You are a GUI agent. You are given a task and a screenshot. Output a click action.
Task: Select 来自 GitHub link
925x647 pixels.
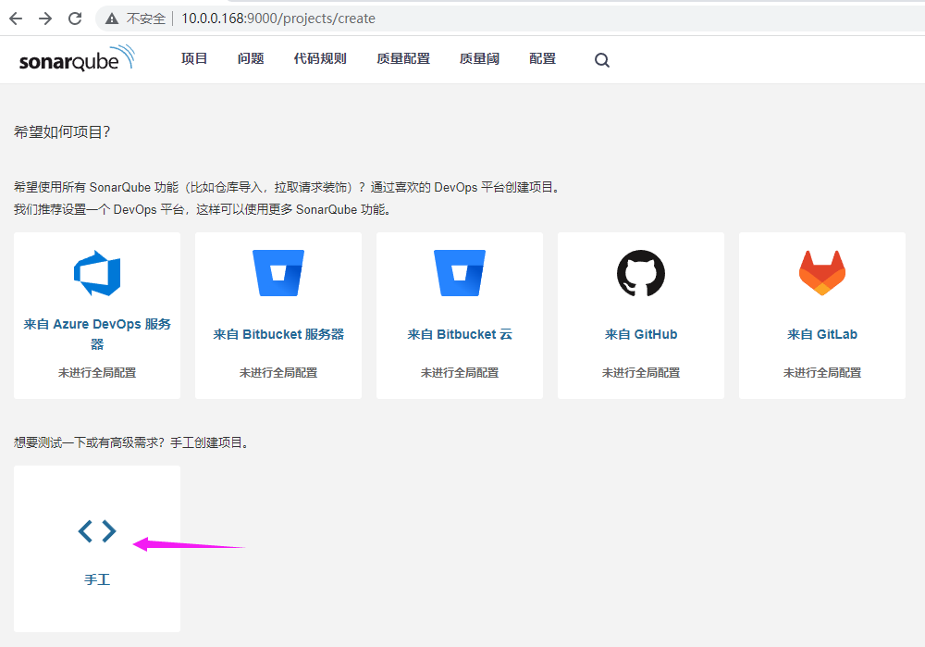point(641,334)
